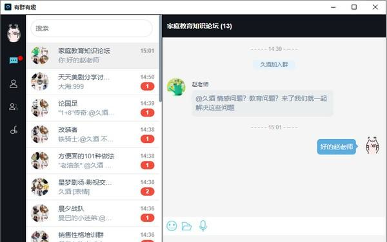Image resolution: width=387 pixels, height=242 pixels.
Task: Click the preview text 久酒:[表情]
Action: point(74,192)
